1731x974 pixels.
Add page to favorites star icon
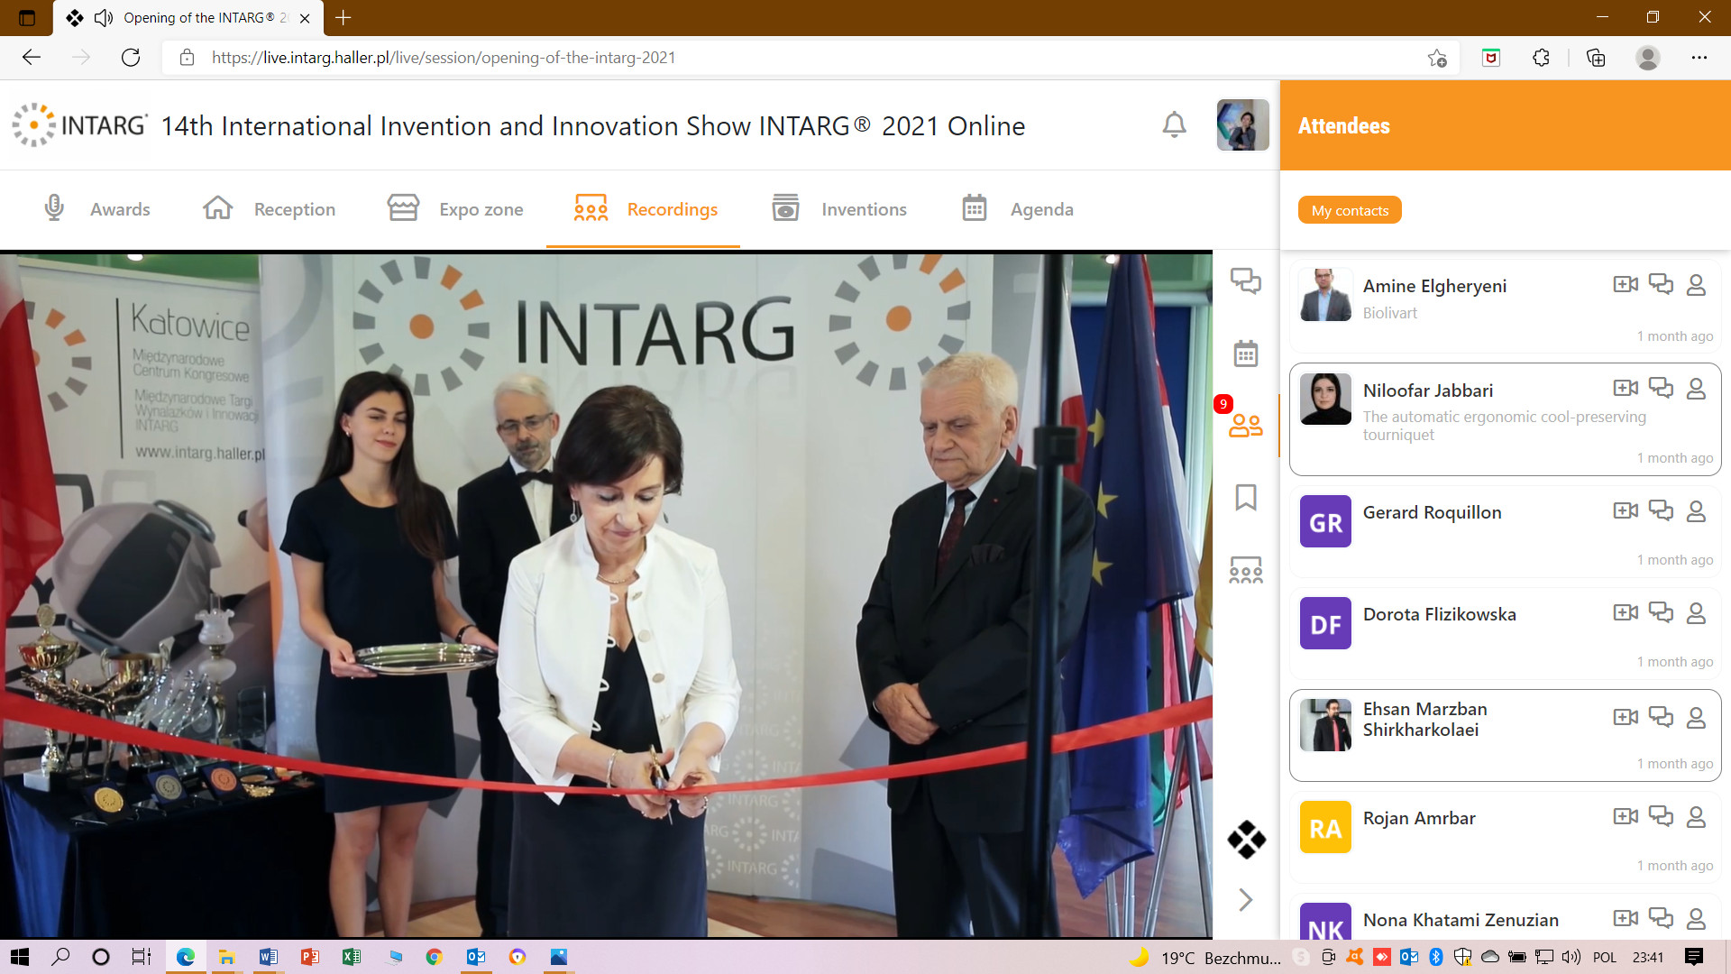(x=1437, y=58)
